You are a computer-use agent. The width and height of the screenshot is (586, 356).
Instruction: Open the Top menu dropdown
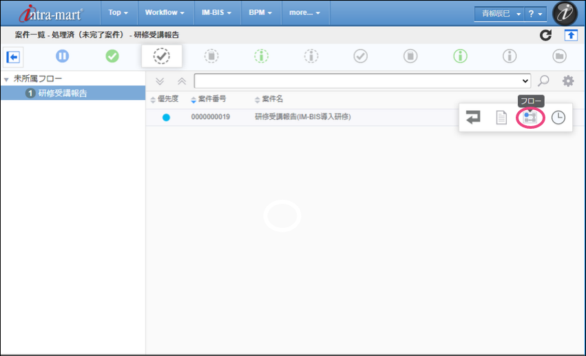coord(118,12)
